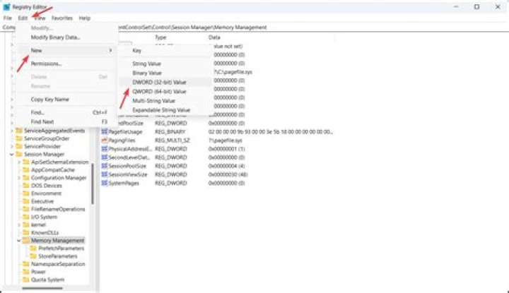
Task: Click the PrefetchParameters folder icon
Action: [33, 249]
